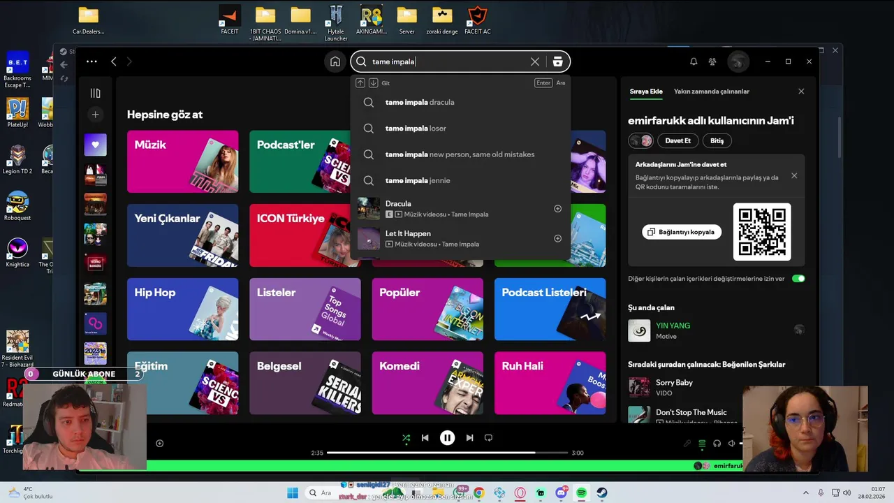894x503 pixels.
Task: Toggle letting others change playing content
Action: 798,279
